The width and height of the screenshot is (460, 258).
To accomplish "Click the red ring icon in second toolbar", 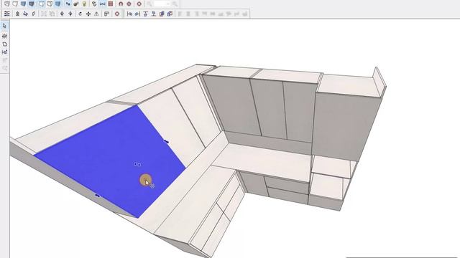I will point(117,14).
